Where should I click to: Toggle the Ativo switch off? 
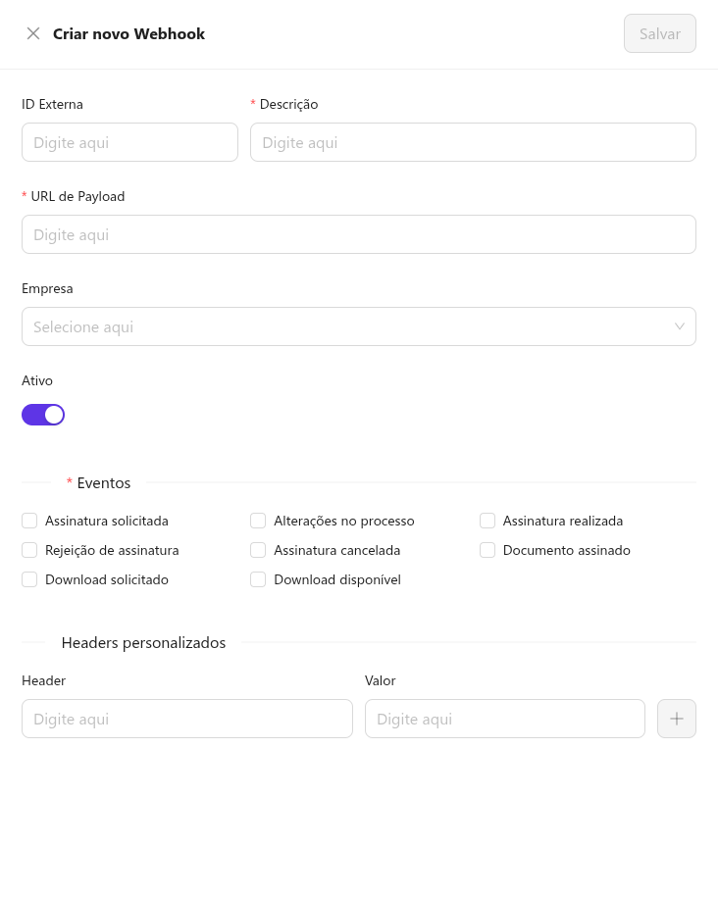click(x=43, y=415)
